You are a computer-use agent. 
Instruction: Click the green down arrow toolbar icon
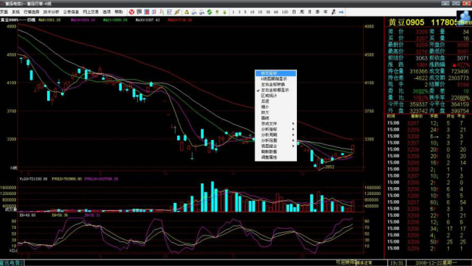pyautogui.click(x=224, y=12)
